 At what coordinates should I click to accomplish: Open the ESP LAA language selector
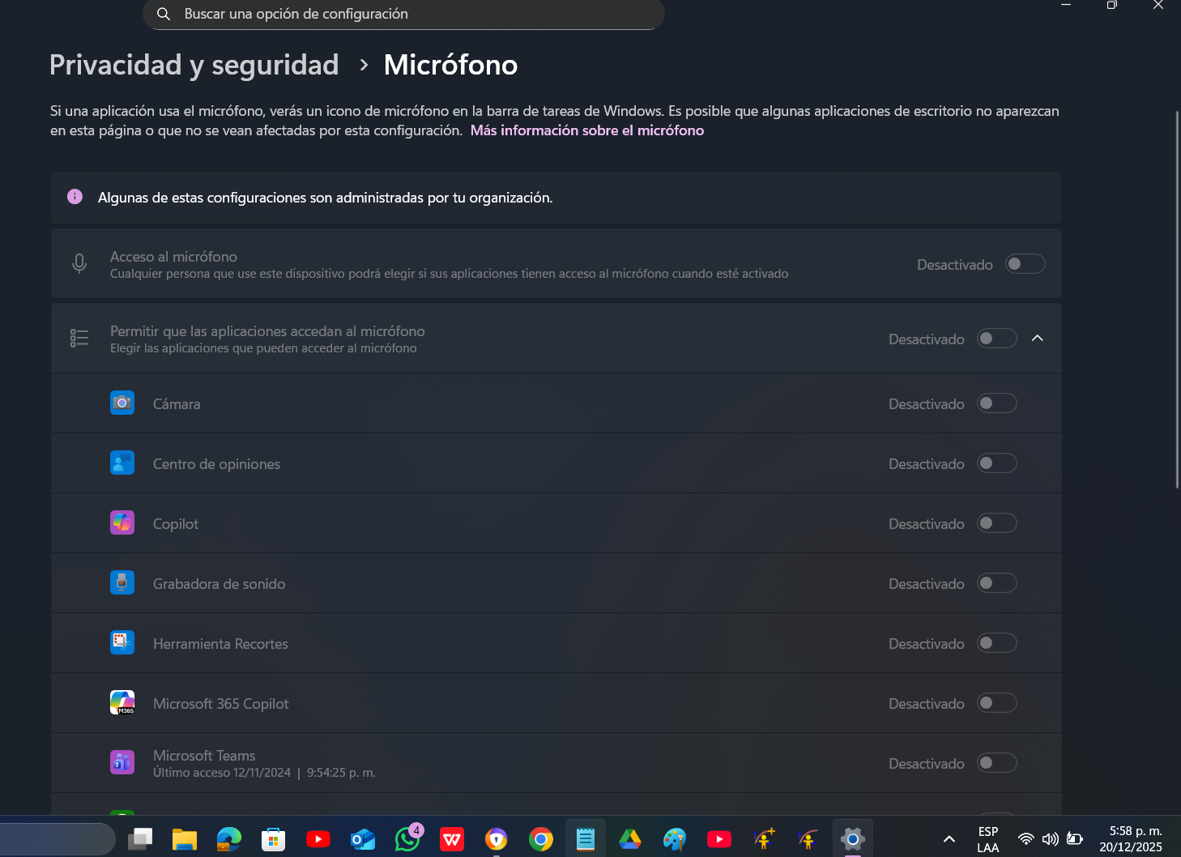pyautogui.click(x=988, y=839)
